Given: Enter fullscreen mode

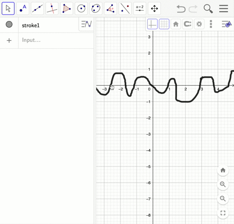Looking at the screenshot, I should 223,213.
